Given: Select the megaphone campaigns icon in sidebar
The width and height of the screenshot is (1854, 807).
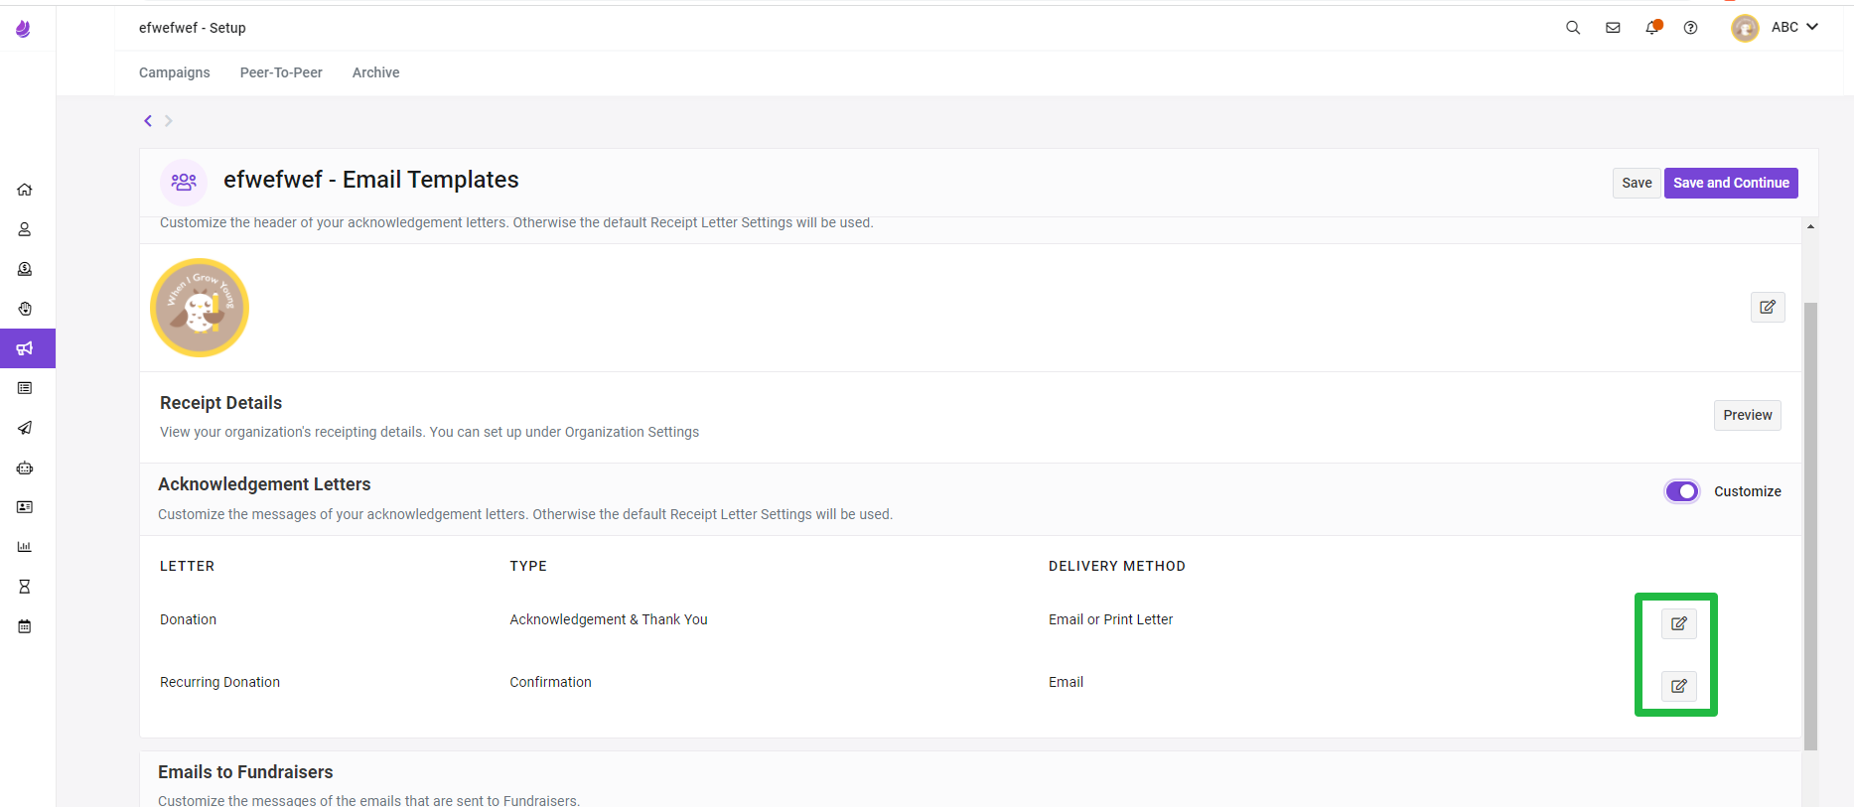Looking at the screenshot, I should tap(25, 348).
